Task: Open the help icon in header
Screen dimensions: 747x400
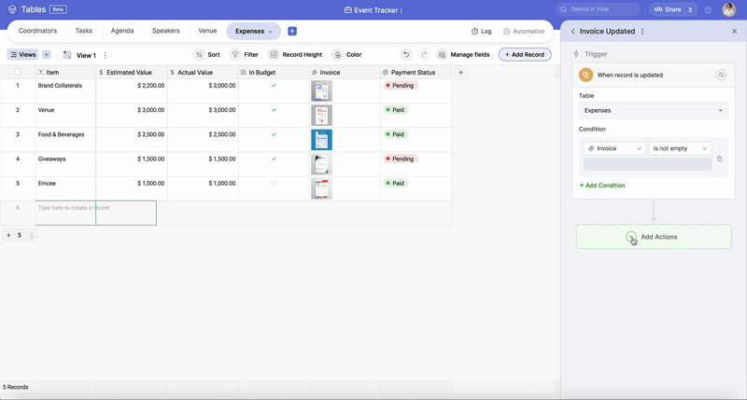Action: (x=709, y=9)
